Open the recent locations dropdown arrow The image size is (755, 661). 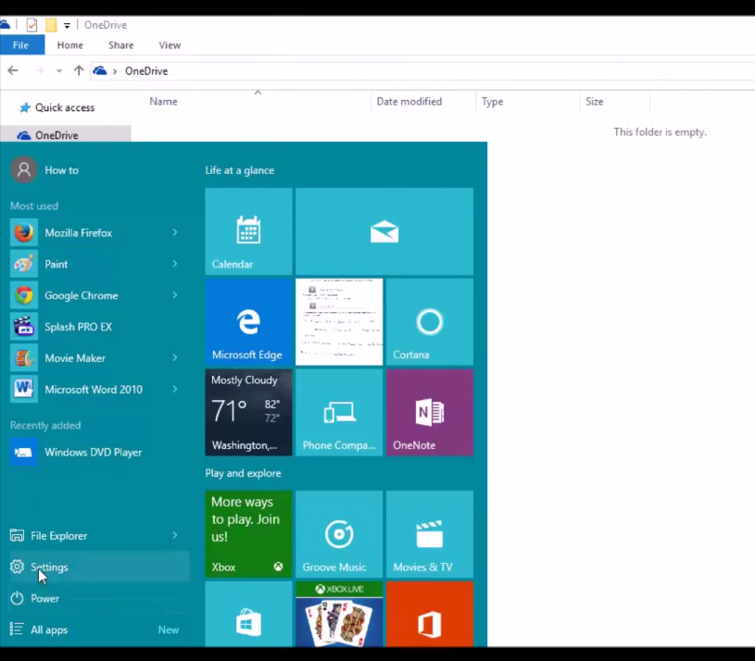(58, 70)
